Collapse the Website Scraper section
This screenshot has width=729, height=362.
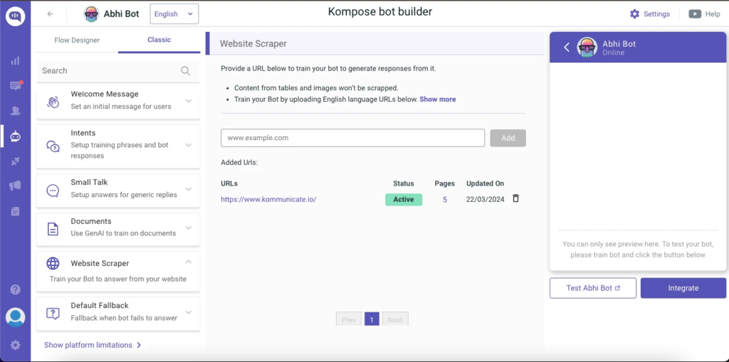click(x=188, y=262)
